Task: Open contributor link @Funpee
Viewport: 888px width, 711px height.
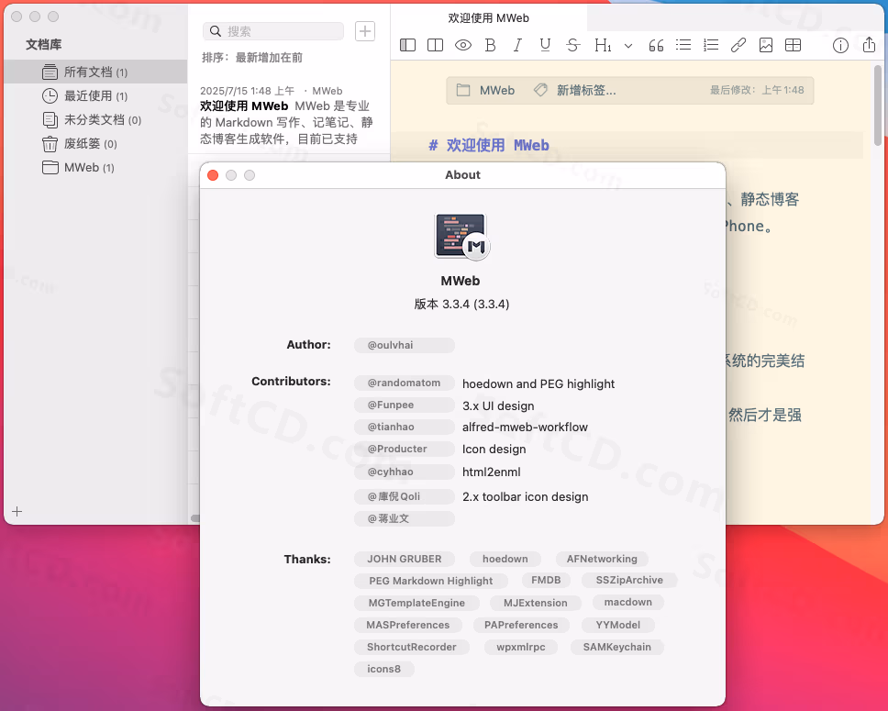Action: (405, 405)
